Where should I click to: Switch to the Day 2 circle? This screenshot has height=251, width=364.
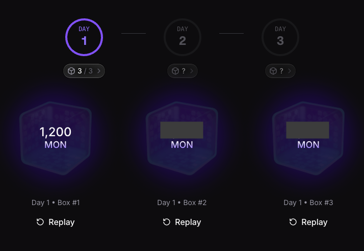click(183, 37)
